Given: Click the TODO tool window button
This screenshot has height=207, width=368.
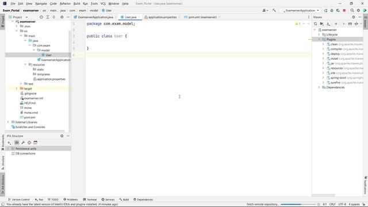Looking at the screenshot, I should [x=53, y=200].
